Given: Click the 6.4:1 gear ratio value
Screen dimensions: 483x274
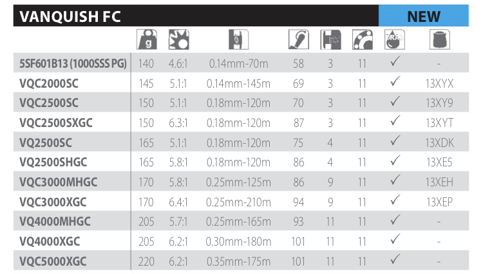Looking at the screenshot, I should [x=178, y=202].
